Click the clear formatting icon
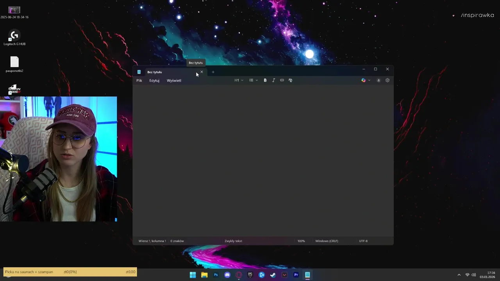 coord(290,80)
